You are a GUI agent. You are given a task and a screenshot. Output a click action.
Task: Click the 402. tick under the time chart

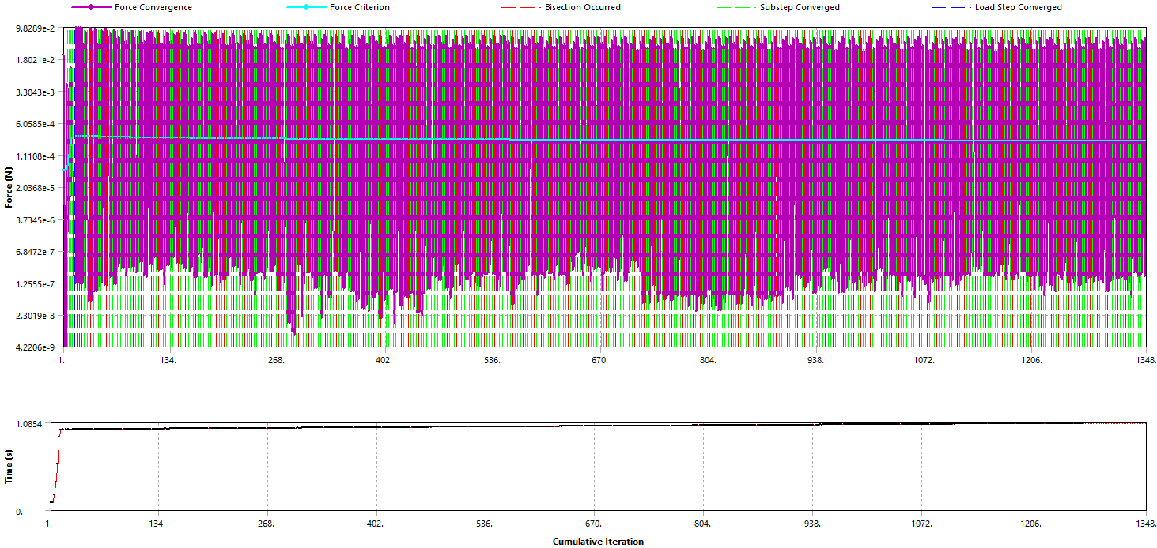click(376, 524)
